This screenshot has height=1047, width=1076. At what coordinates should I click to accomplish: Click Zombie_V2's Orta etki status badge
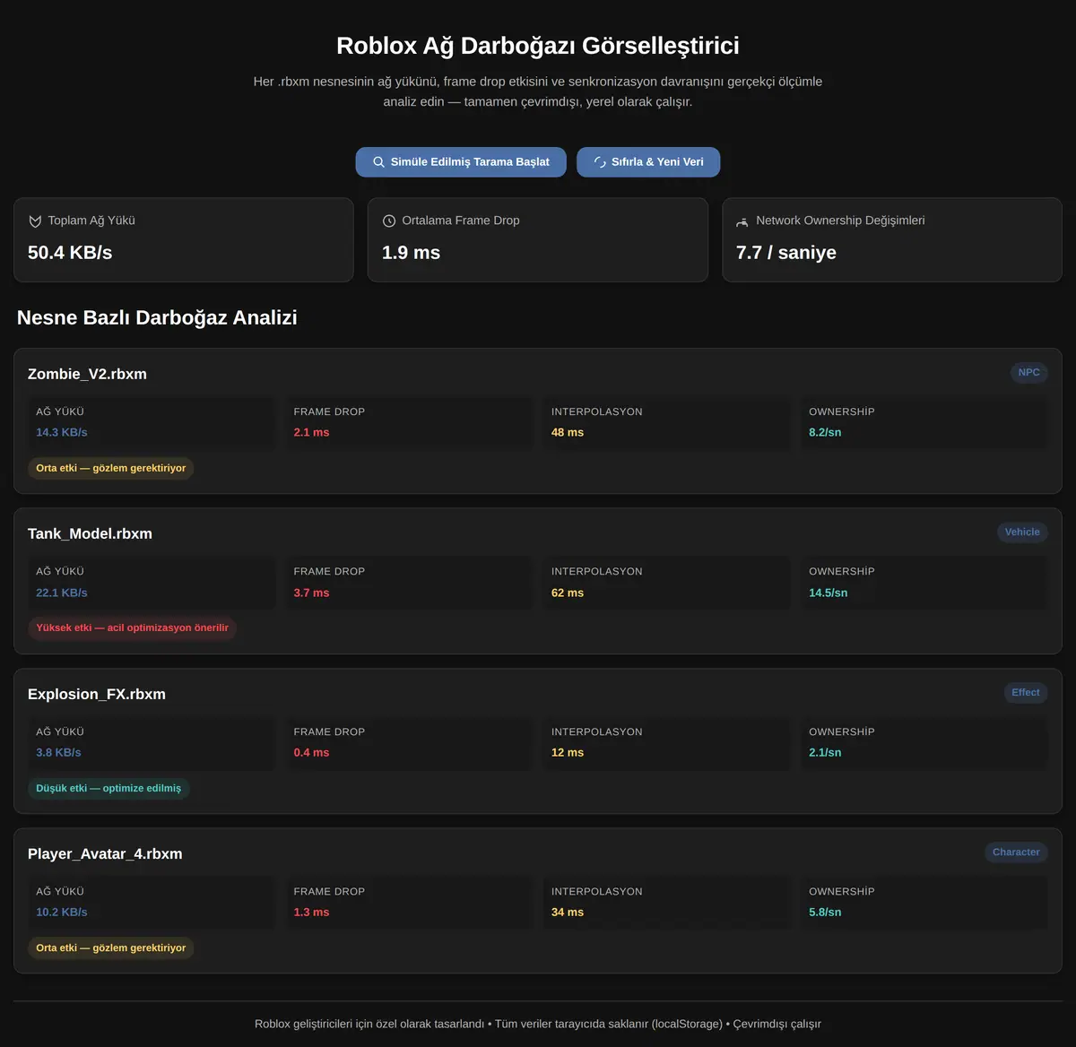111,468
